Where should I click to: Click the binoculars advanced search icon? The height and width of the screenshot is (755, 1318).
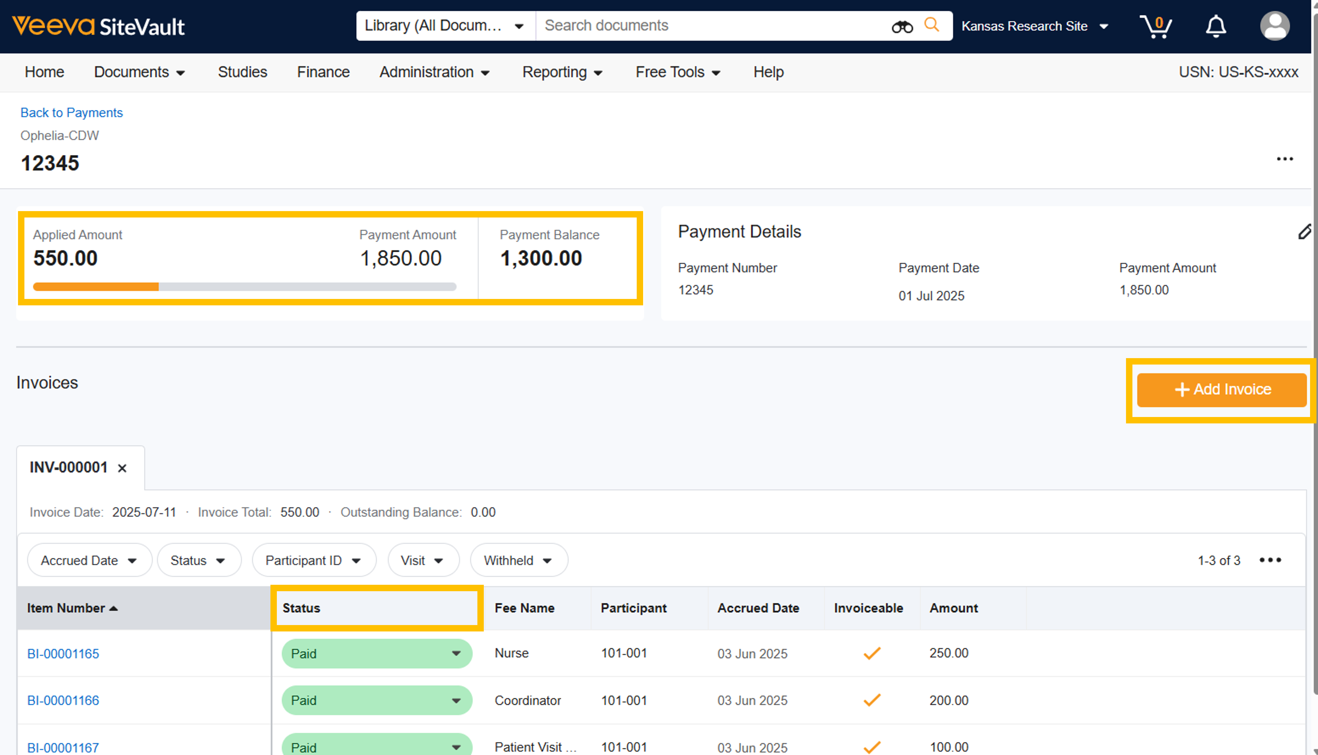(901, 27)
